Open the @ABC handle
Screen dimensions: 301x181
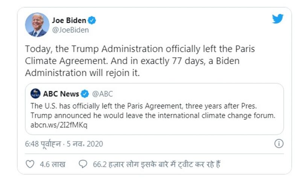click(102, 94)
